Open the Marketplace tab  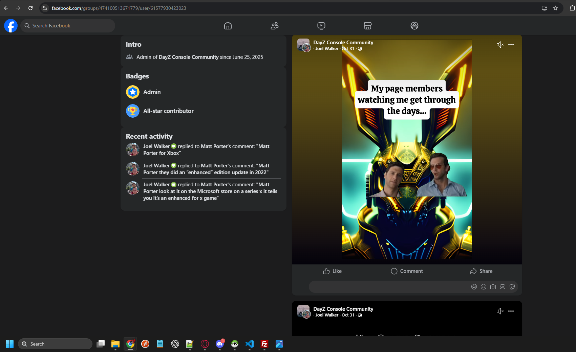pos(368,26)
